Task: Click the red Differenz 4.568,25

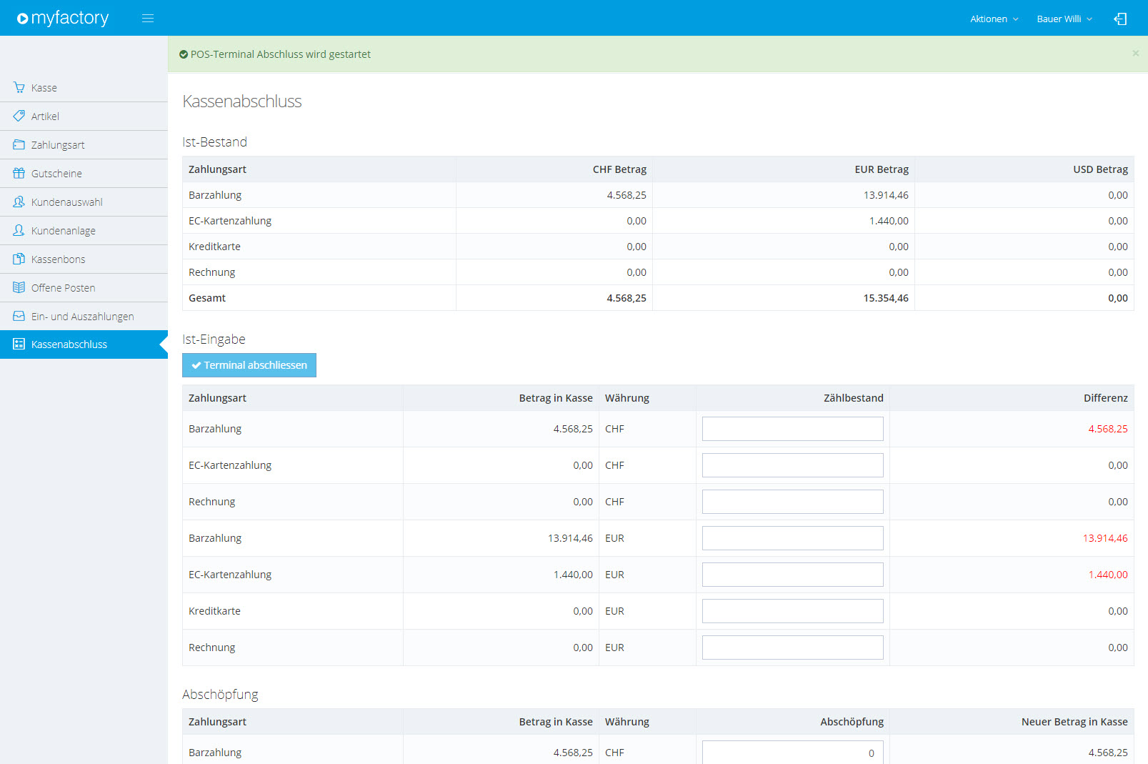Action: coord(1108,429)
